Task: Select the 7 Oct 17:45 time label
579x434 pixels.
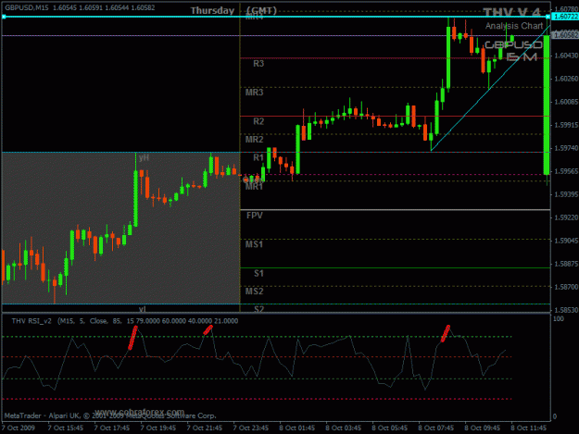Action: (111, 428)
